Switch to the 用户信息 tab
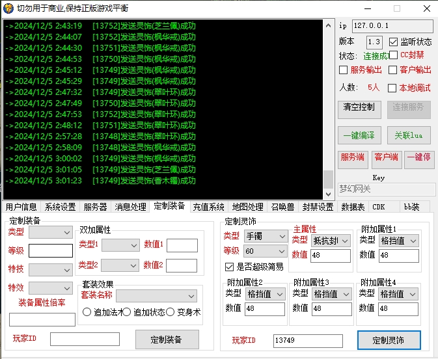 pos(21,207)
